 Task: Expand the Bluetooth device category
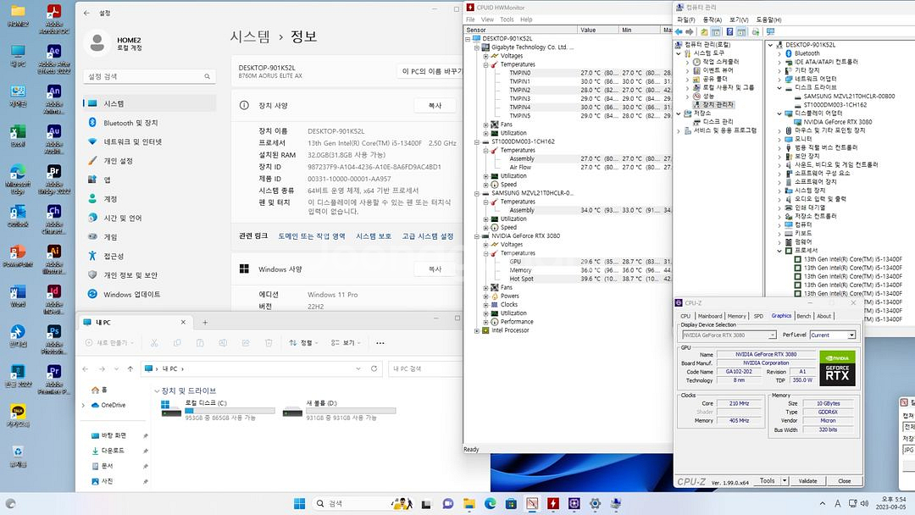coord(779,53)
